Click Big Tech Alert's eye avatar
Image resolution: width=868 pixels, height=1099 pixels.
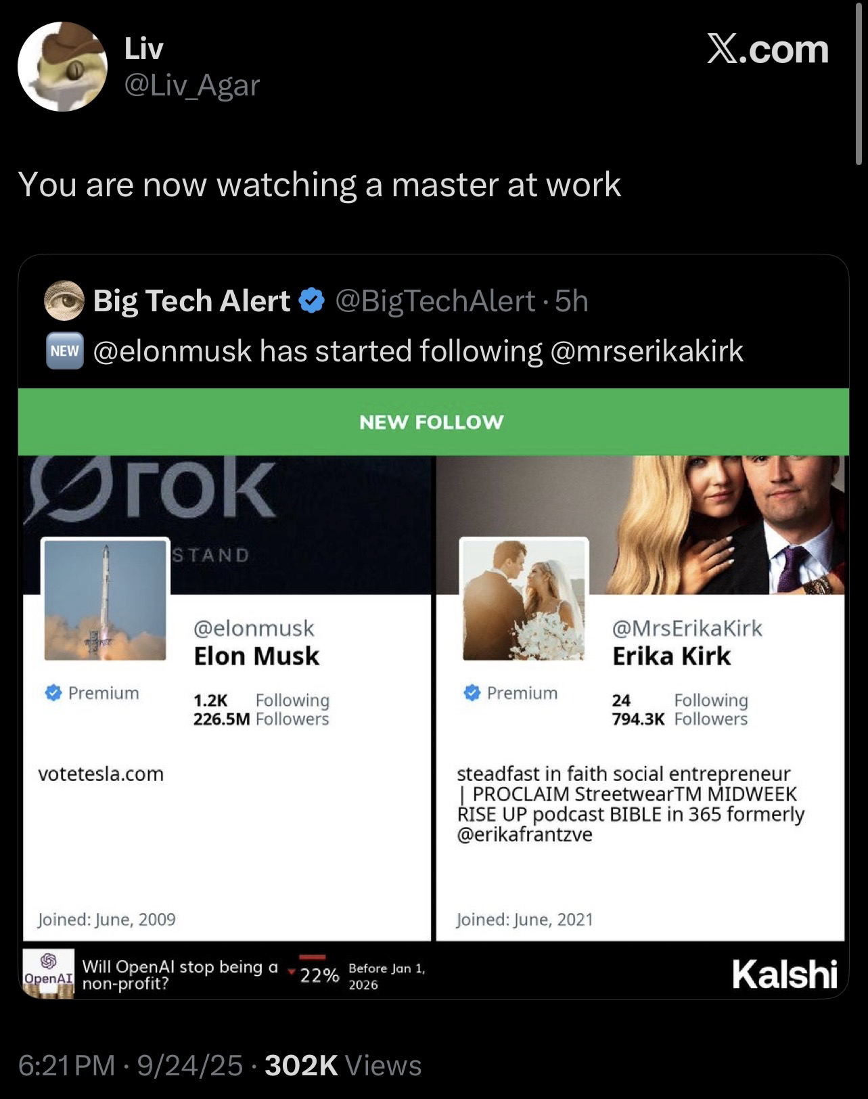pos(64,300)
